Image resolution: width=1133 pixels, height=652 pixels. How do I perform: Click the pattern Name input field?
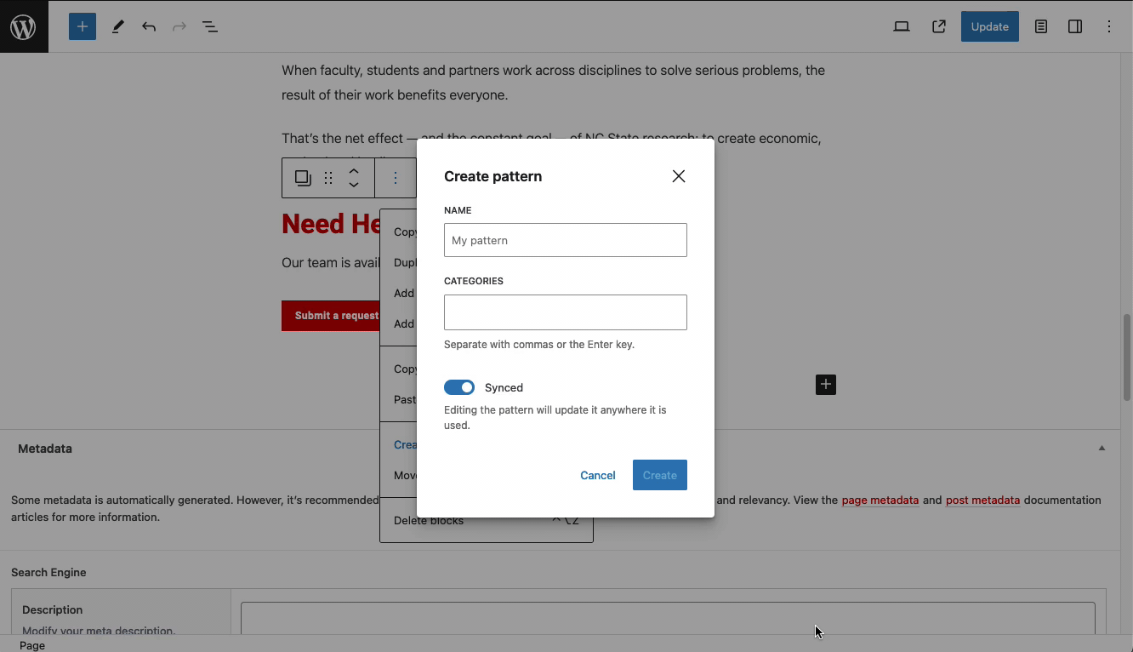pyautogui.click(x=565, y=240)
